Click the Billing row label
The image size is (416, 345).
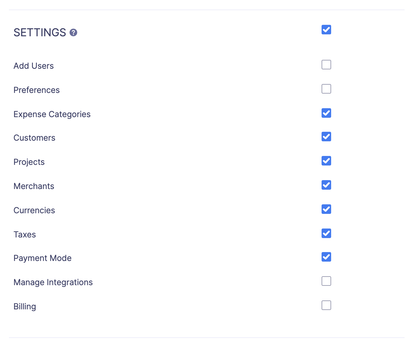25,306
